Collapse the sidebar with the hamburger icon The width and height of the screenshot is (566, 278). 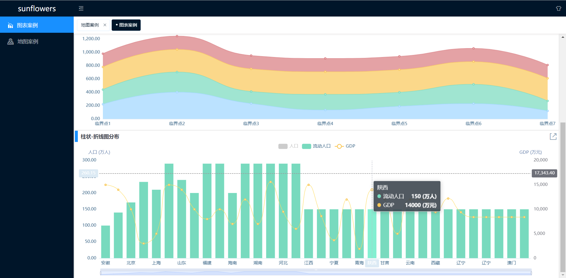click(81, 9)
